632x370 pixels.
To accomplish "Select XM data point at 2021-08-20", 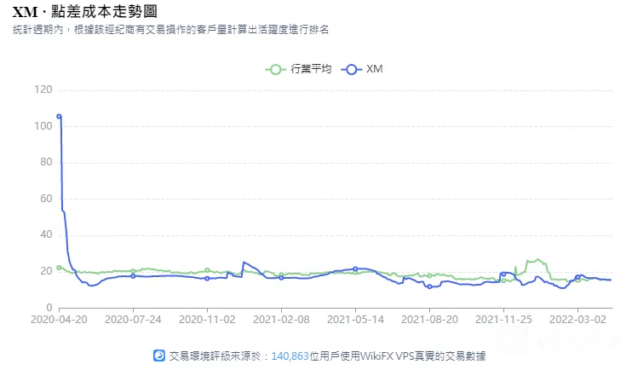I will pos(429,286).
